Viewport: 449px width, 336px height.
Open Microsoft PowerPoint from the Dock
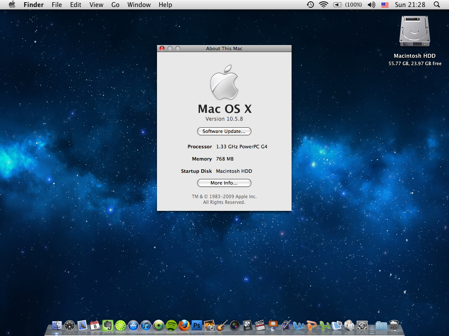(311, 325)
